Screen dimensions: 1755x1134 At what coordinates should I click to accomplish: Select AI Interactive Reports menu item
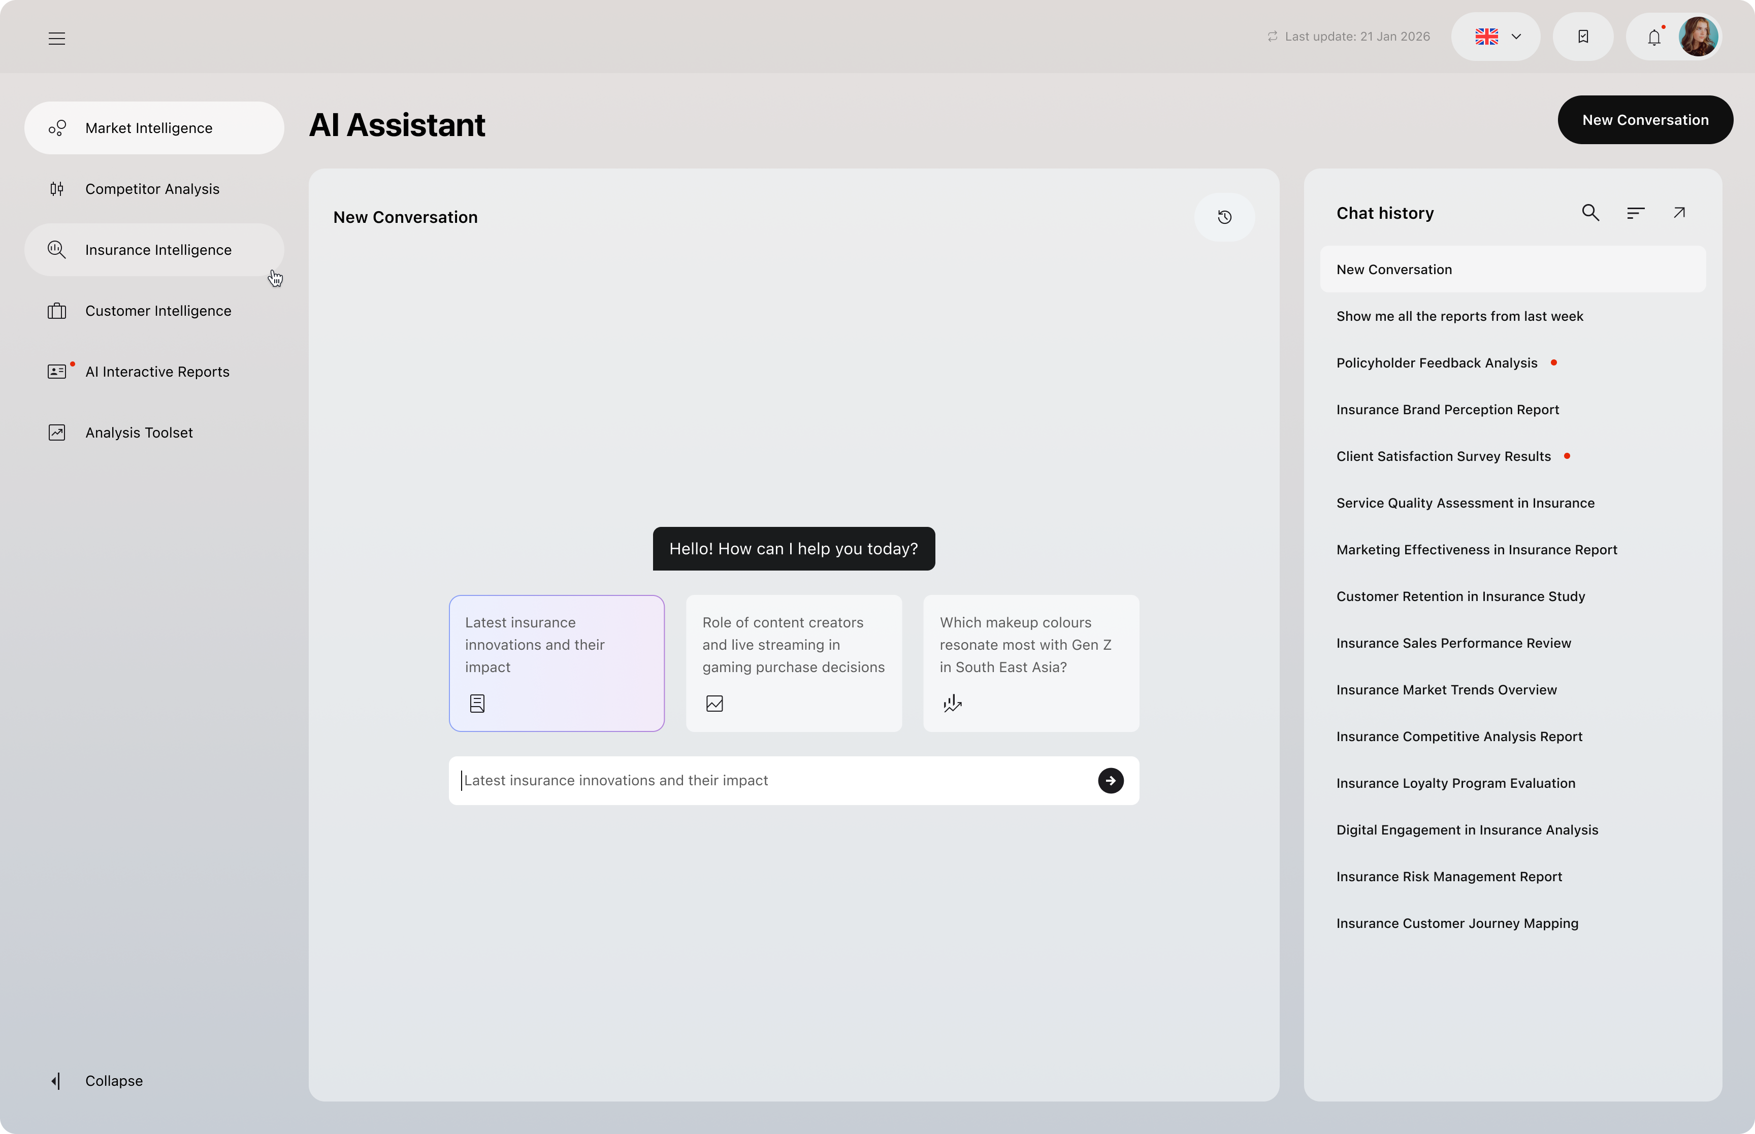(x=157, y=372)
